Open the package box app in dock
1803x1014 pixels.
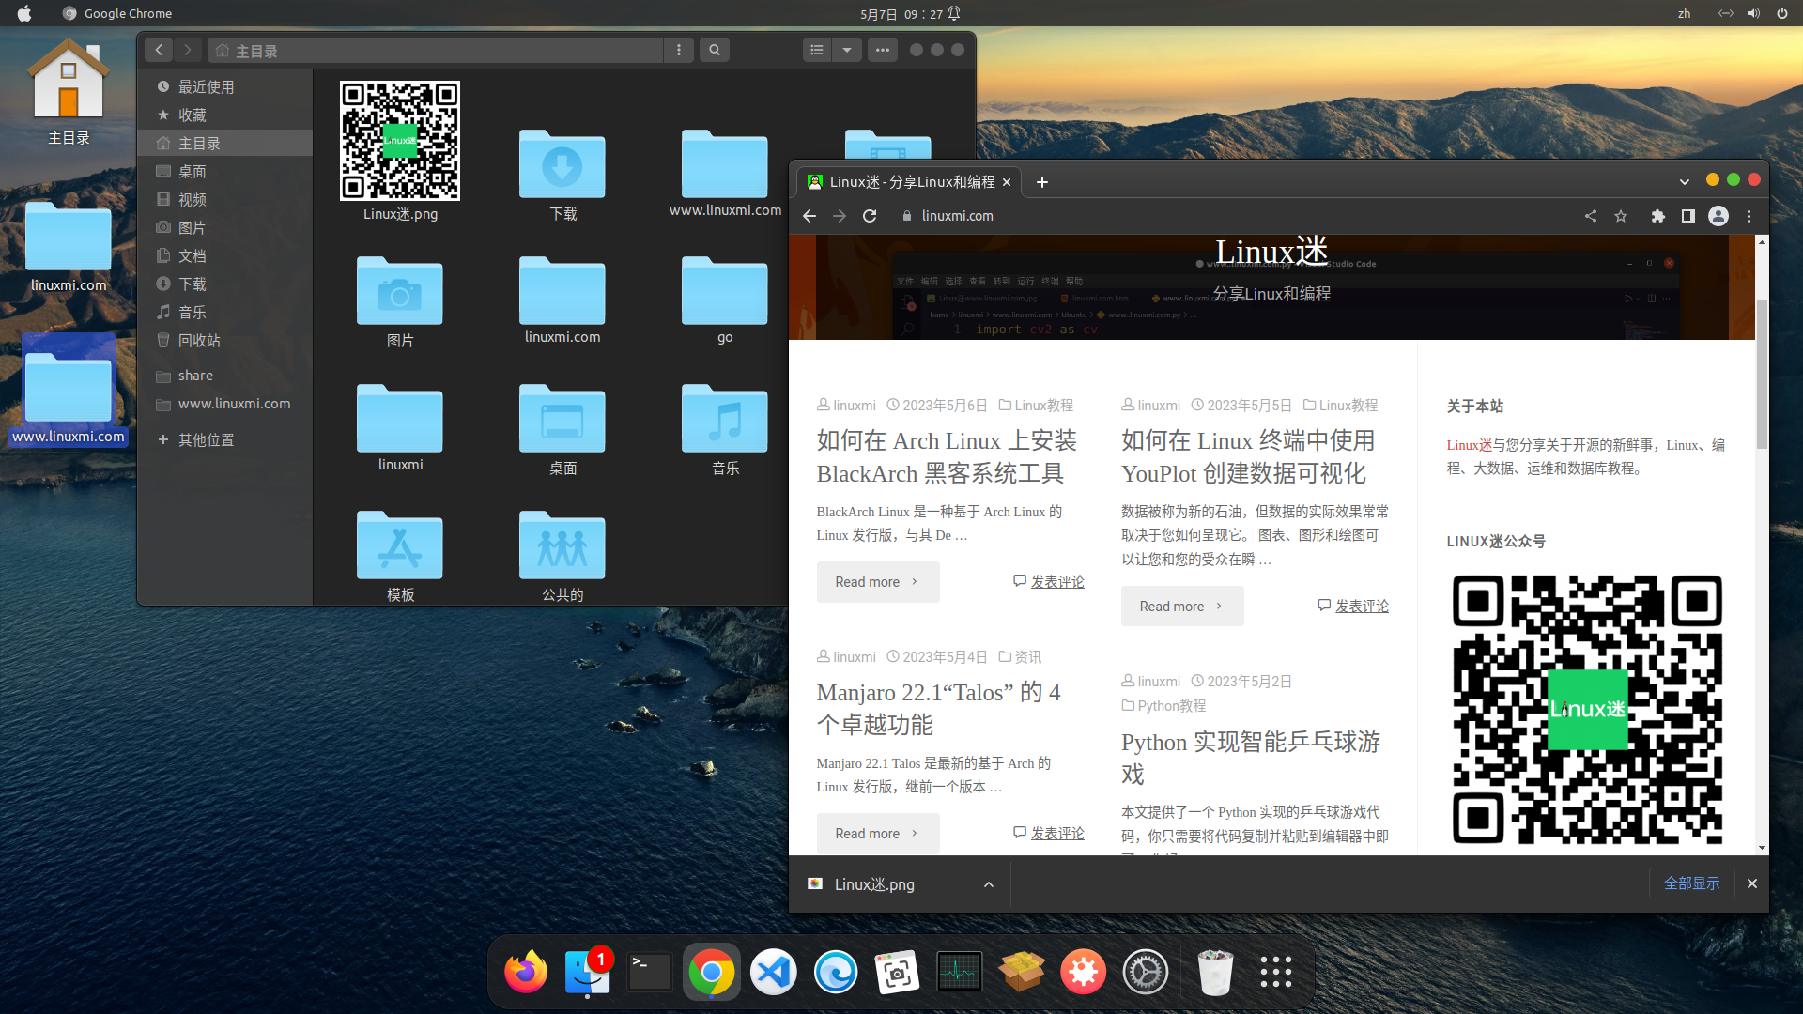click(1022, 973)
